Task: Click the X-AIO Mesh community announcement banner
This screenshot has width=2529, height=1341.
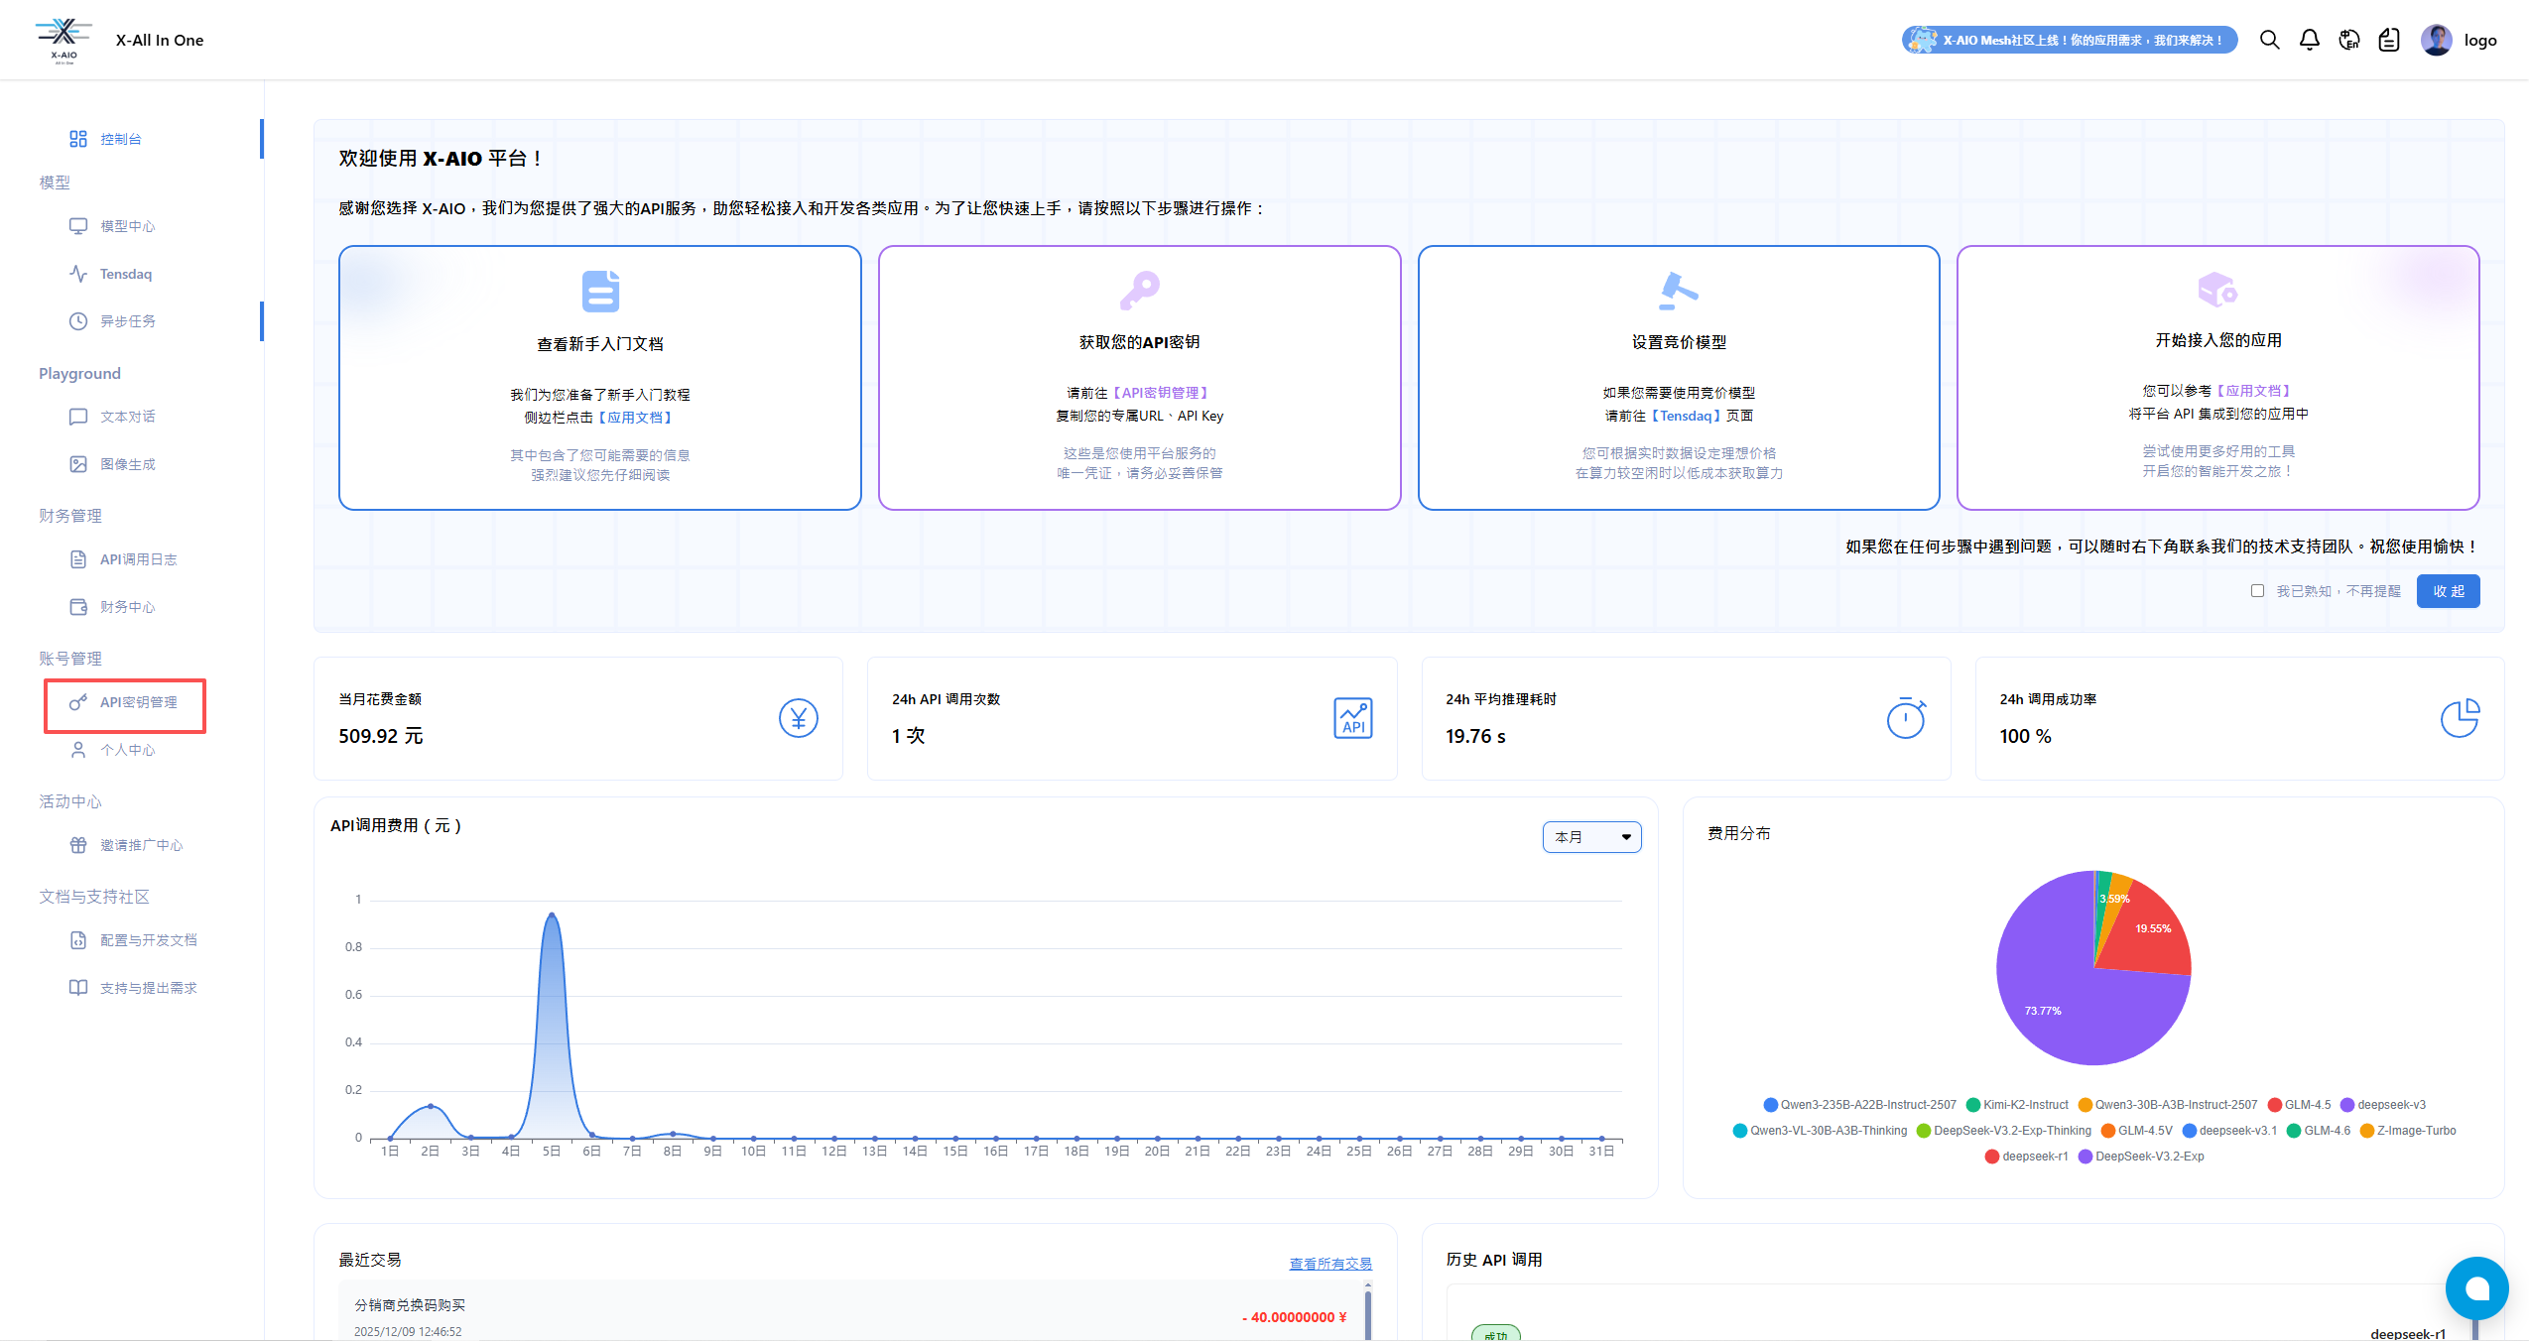Action: (2069, 40)
